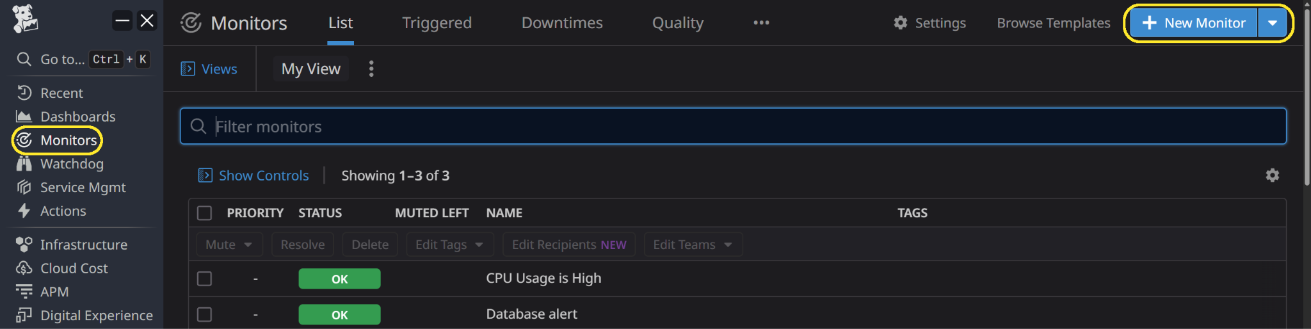Click the Service Mgmt icon
Viewport: 1311px width, 329px height.
pyautogui.click(x=24, y=188)
